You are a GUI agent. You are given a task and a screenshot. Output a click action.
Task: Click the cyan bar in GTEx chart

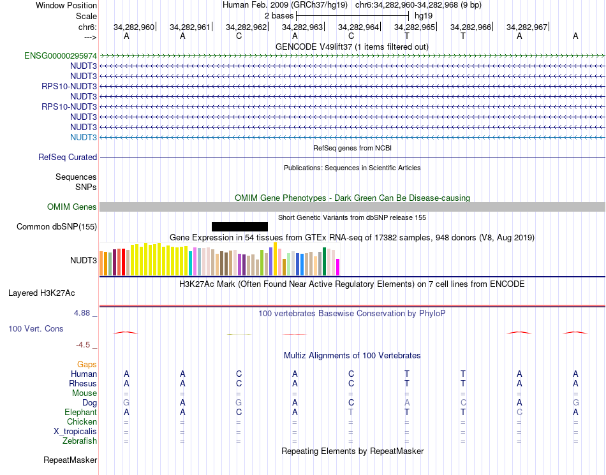tap(191, 263)
